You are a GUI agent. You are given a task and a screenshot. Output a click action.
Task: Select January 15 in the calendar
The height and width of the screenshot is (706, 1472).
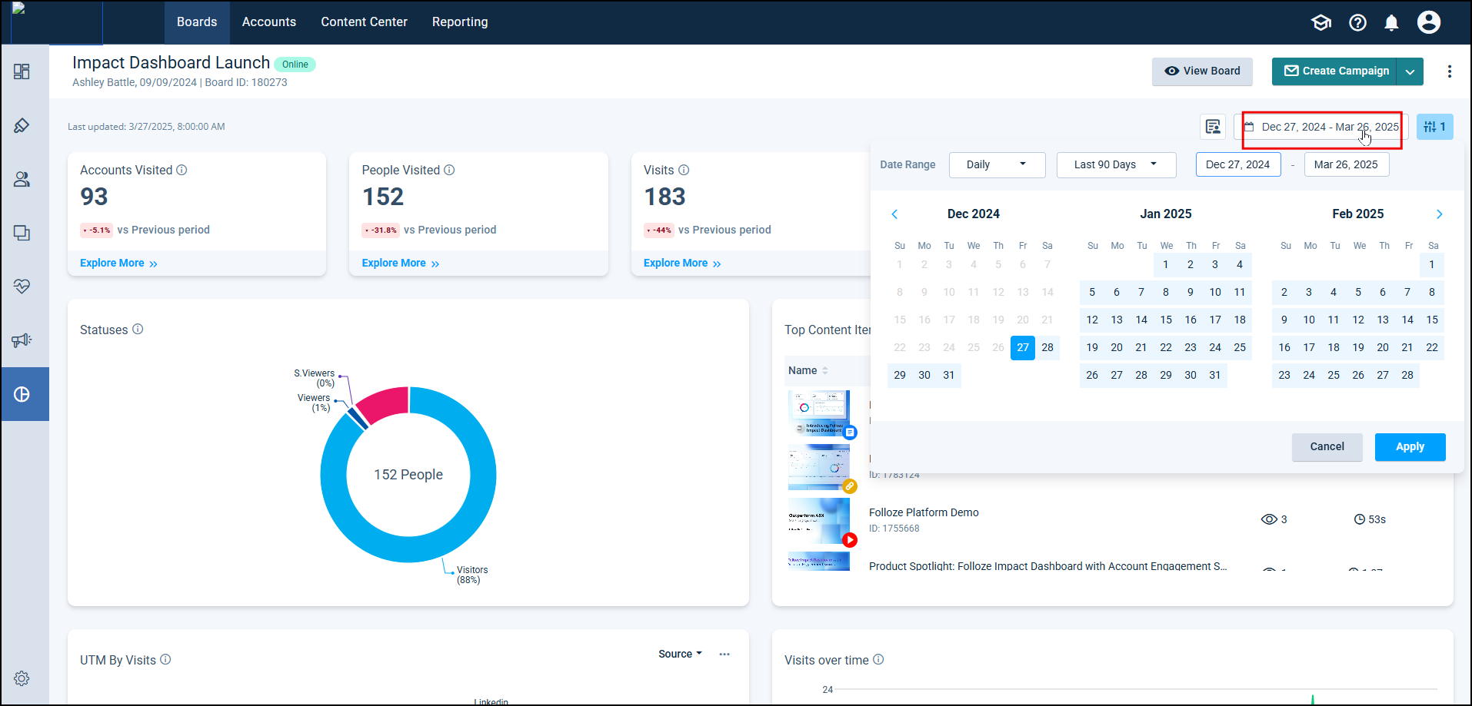click(1166, 320)
